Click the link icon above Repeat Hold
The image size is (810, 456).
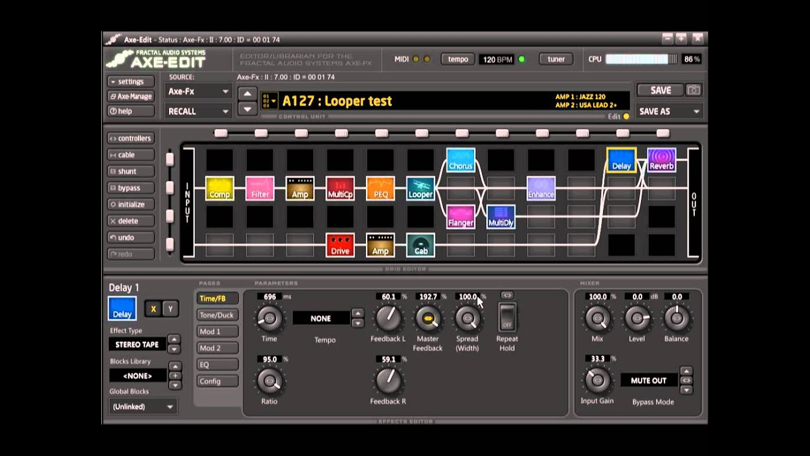(x=507, y=295)
